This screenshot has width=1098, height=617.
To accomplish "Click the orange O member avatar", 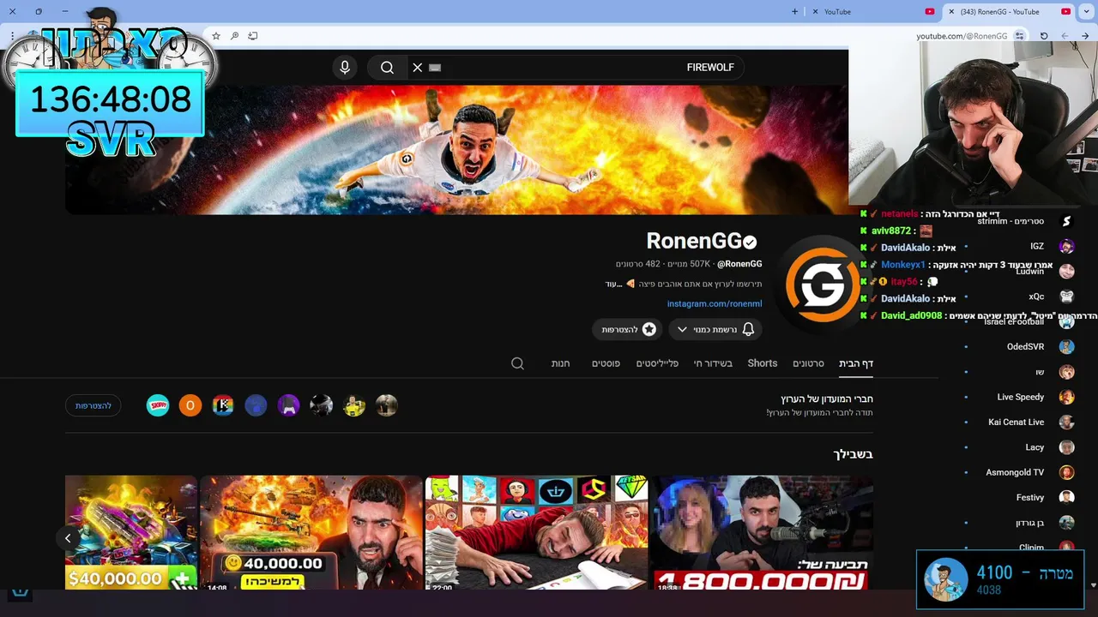I will tap(190, 405).
